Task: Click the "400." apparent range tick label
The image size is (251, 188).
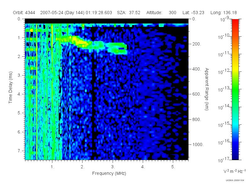Action: pos(197,69)
